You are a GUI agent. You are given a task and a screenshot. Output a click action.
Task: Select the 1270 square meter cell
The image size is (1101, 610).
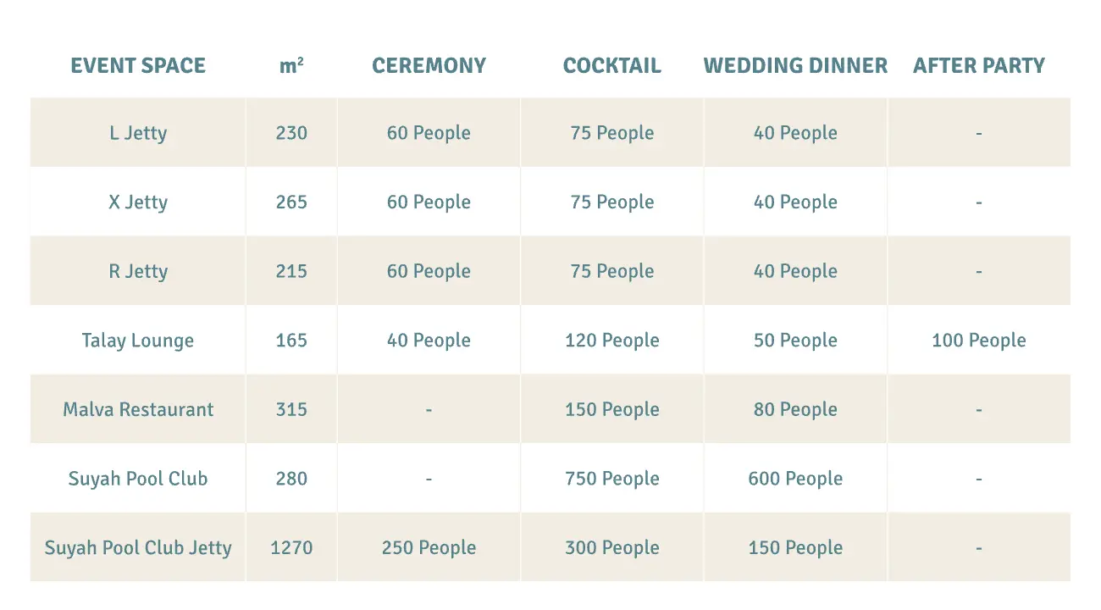pyautogui.click(x=291, y=548)
